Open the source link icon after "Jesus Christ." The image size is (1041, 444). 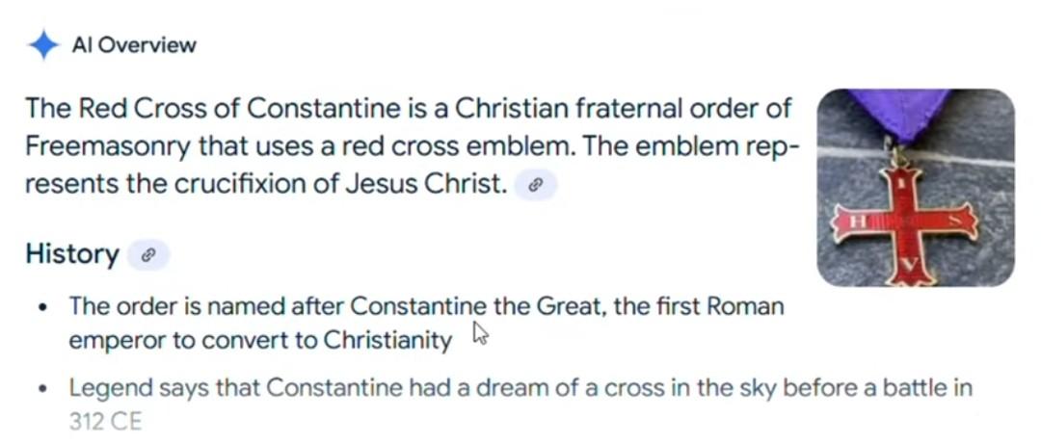(536, 185)
